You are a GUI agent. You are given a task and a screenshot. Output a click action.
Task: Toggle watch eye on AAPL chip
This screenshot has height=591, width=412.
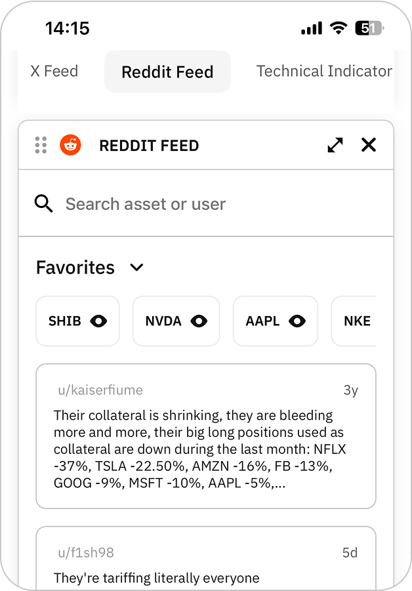[x=297, y=321]
